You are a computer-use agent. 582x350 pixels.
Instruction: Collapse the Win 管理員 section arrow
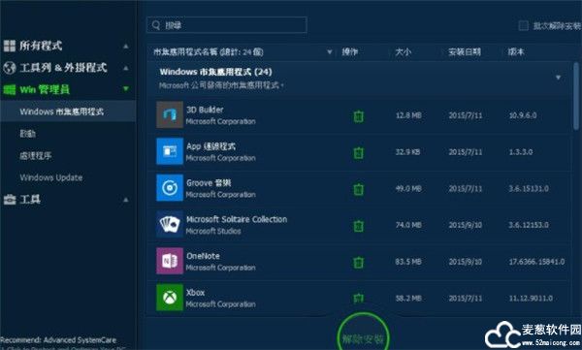(x=126, y=88)
